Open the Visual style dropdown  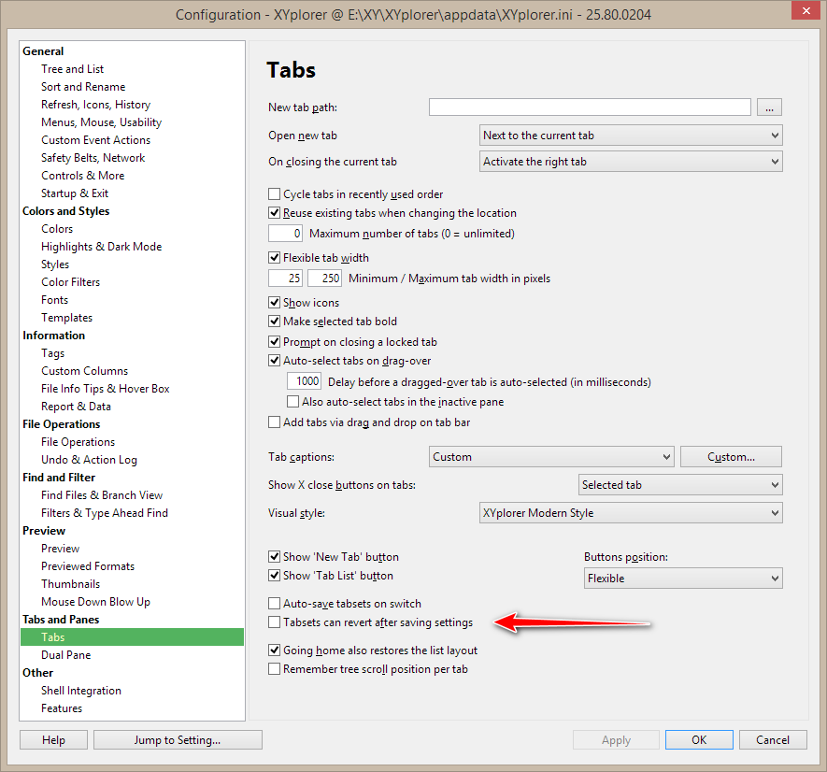pos(631,513)
